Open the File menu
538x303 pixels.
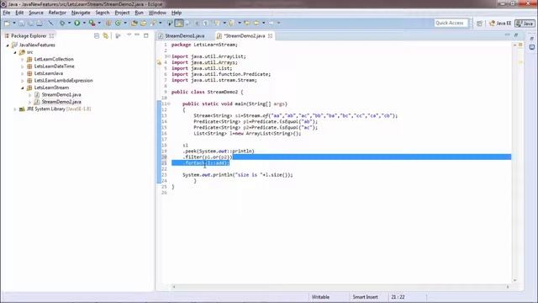[x=7, y=13]
